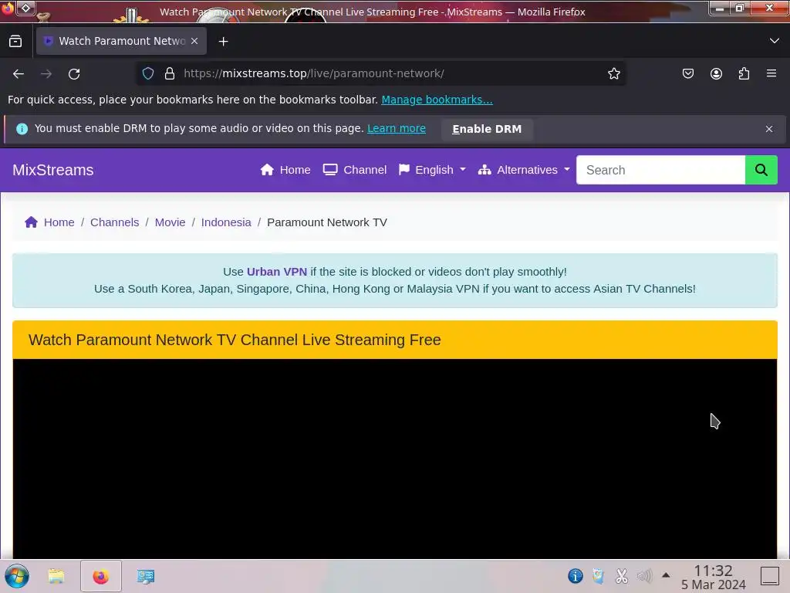Click the green search magnifier button

(761, 170)
